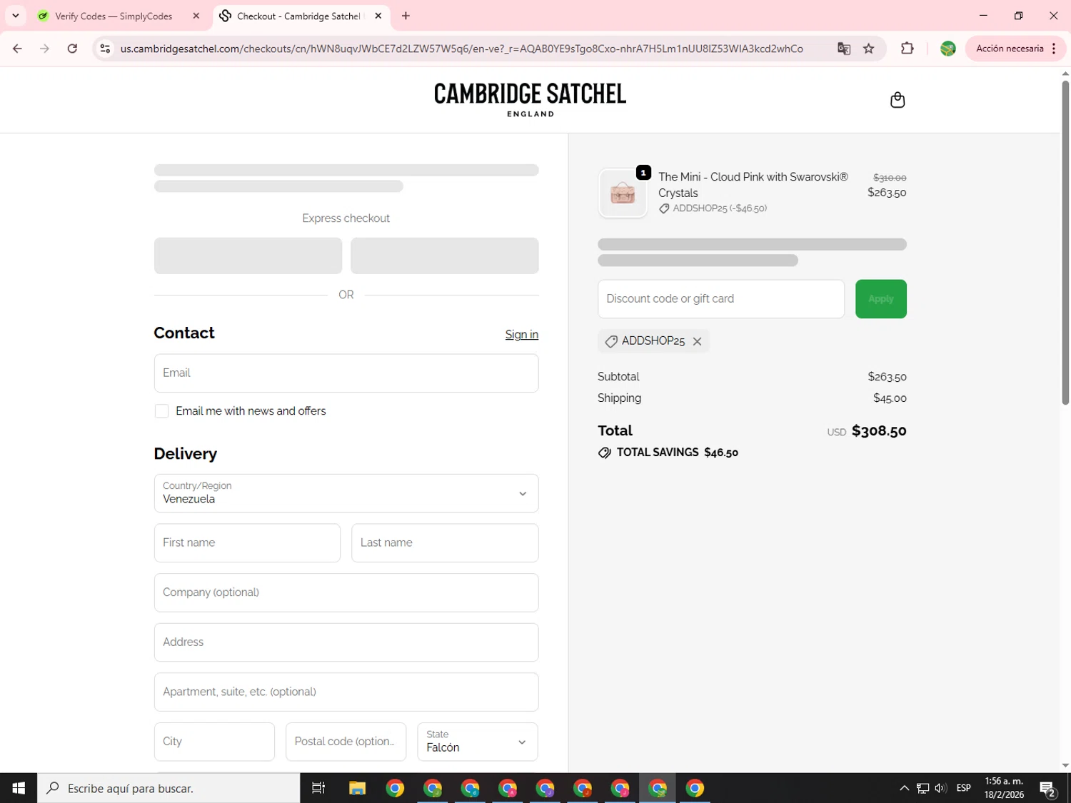Click the ESP language indicator
The height and width of the screenshot is (803, 1071).
[963, 788]
